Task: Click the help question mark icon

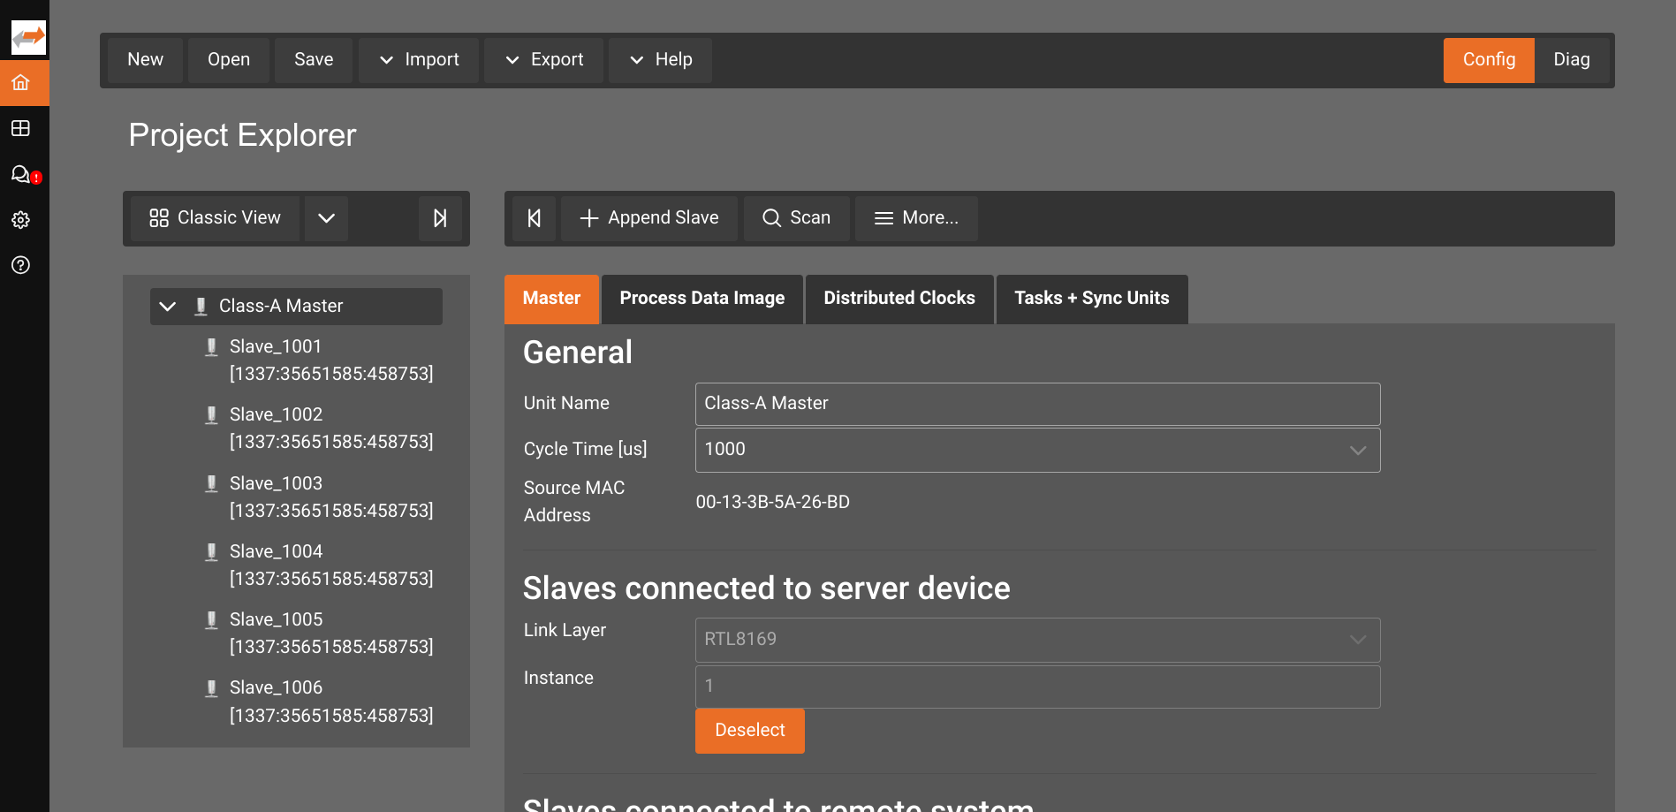Action: pos(21,265)
